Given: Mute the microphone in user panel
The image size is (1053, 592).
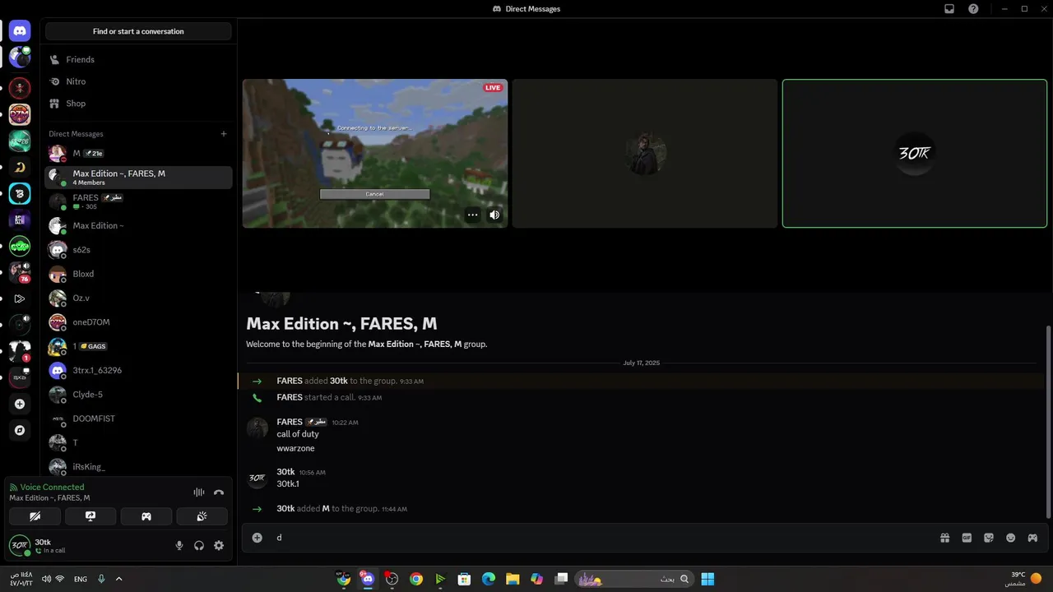Looking at the screenshot, I should point(179,545).
